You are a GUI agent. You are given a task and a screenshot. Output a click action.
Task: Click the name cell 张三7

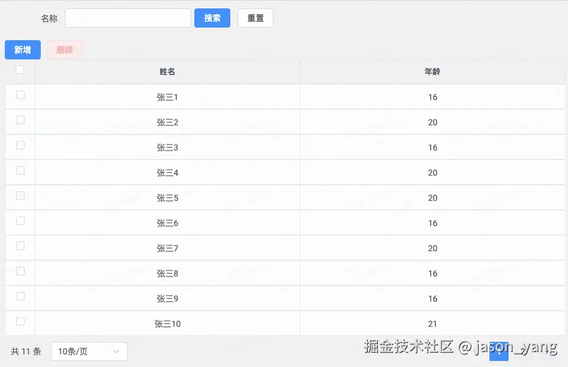point(167,248)
